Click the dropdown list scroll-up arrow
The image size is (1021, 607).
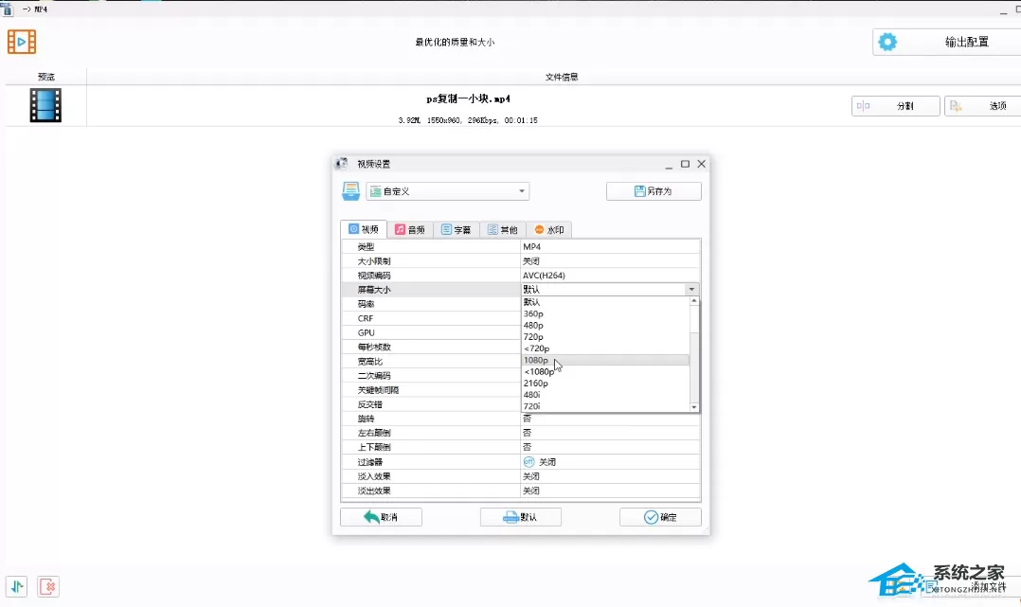(694, 301)
